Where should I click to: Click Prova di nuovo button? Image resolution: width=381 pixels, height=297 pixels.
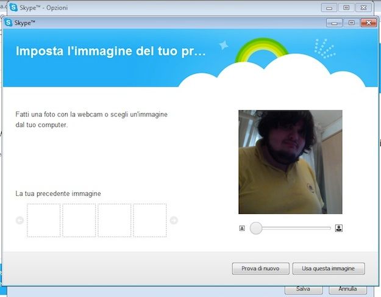(x=260, y=268)
